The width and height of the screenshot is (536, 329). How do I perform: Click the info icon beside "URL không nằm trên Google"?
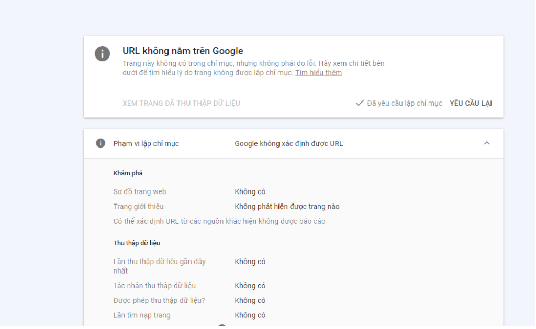click(x=102, y=53)
